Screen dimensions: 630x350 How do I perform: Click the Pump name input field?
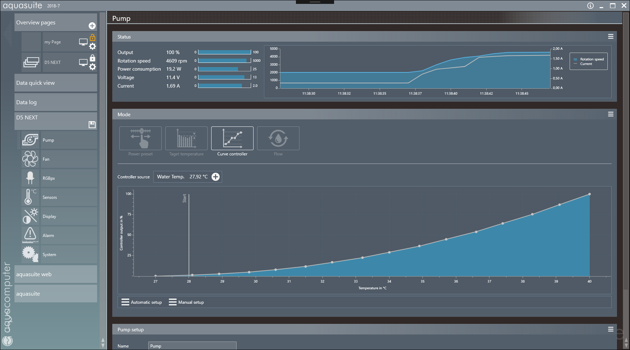pyautogui.click(x=192, y=346)
